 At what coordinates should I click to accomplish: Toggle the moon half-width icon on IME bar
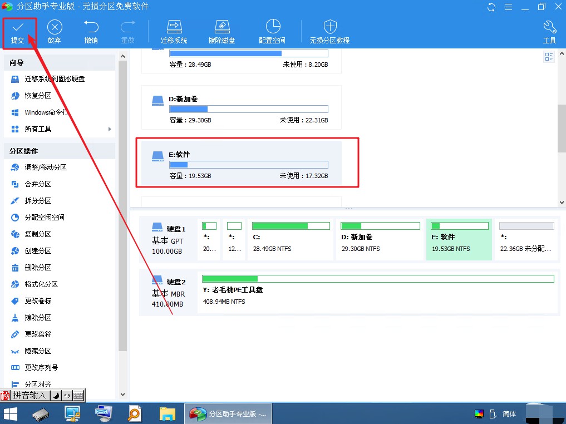[x=56, y=396]
